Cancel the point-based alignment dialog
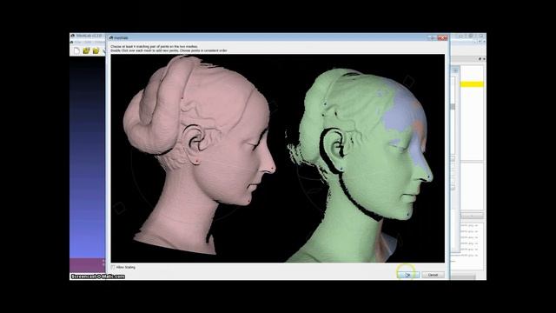The width and height of the screenshot is (556, 313). tap(433, 275)
